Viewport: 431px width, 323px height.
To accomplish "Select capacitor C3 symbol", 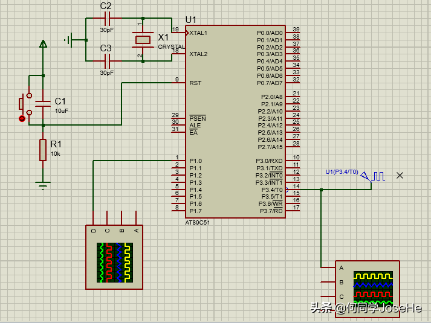I will 107,61.
